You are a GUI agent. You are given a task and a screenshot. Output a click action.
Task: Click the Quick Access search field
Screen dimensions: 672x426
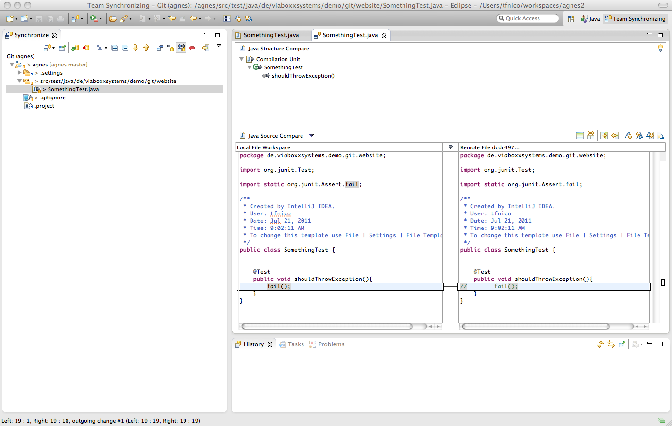click(x=528, y=18)
